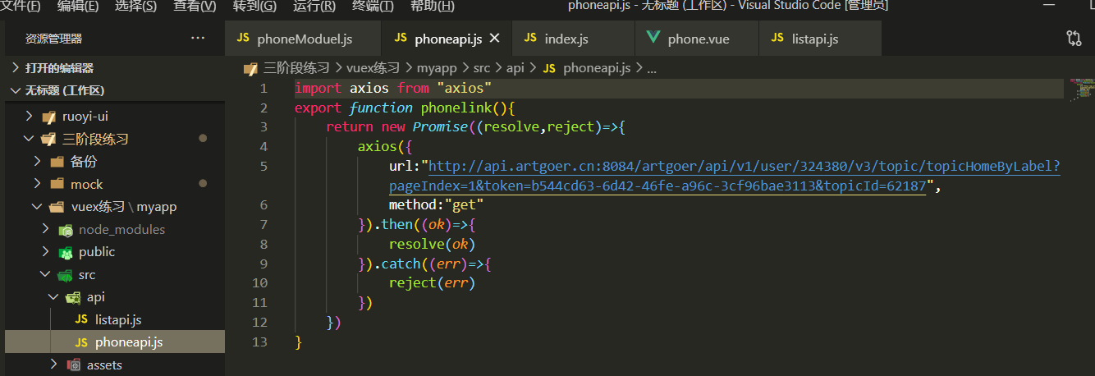This screenshot has height=376, width=1095.
Task: Click the source control compare changes icon
Action: pos(1074,38)
